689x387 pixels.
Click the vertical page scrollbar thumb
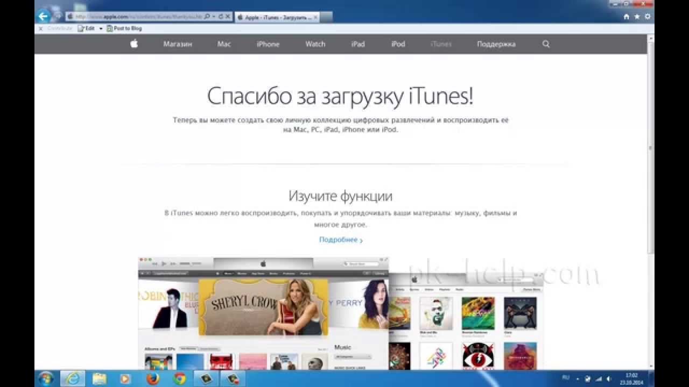[650, 149]
